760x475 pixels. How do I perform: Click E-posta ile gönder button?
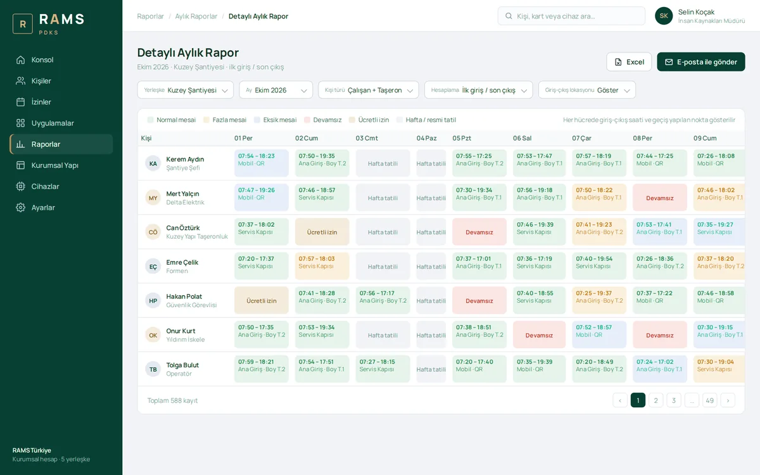[x=701, y=62]
